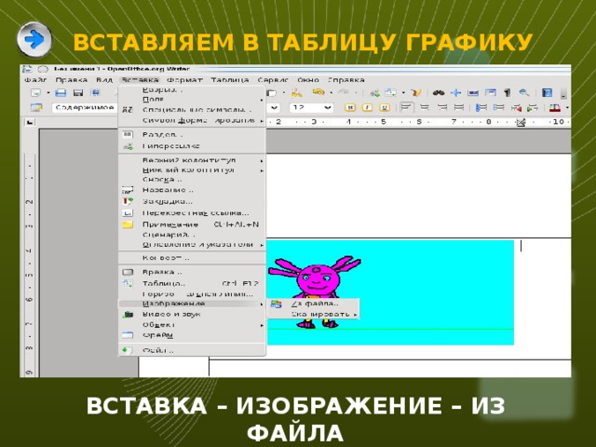Open Find & Replace with the binoculars icon

click(439, 92)
